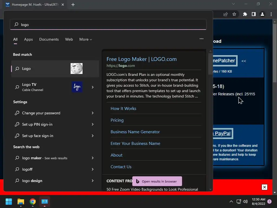
Task: Click the Wikipedia globe thumbnail for Logo
Action: pyautogui.click(x=77, y=69)
